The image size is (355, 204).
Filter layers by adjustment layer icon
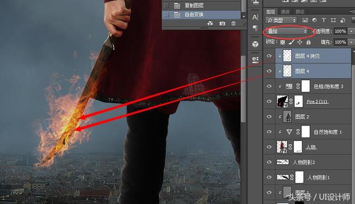(x=315, y=20)
